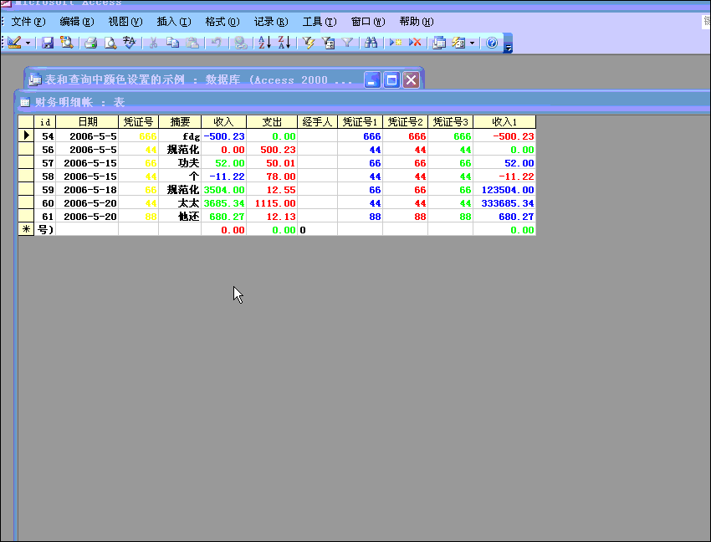The width and height of the screenshot is (711, 542).
Task: Click the 支出 cell 1115.00
Action: click(x=272, y=203)
